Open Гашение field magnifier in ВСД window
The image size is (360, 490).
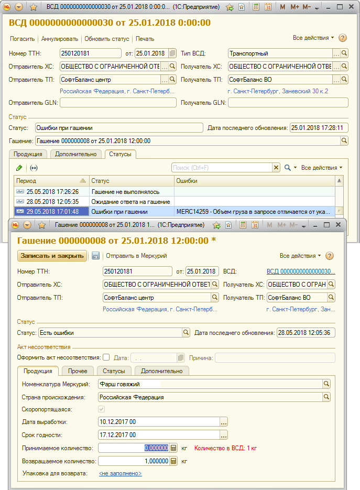[344, 141]
